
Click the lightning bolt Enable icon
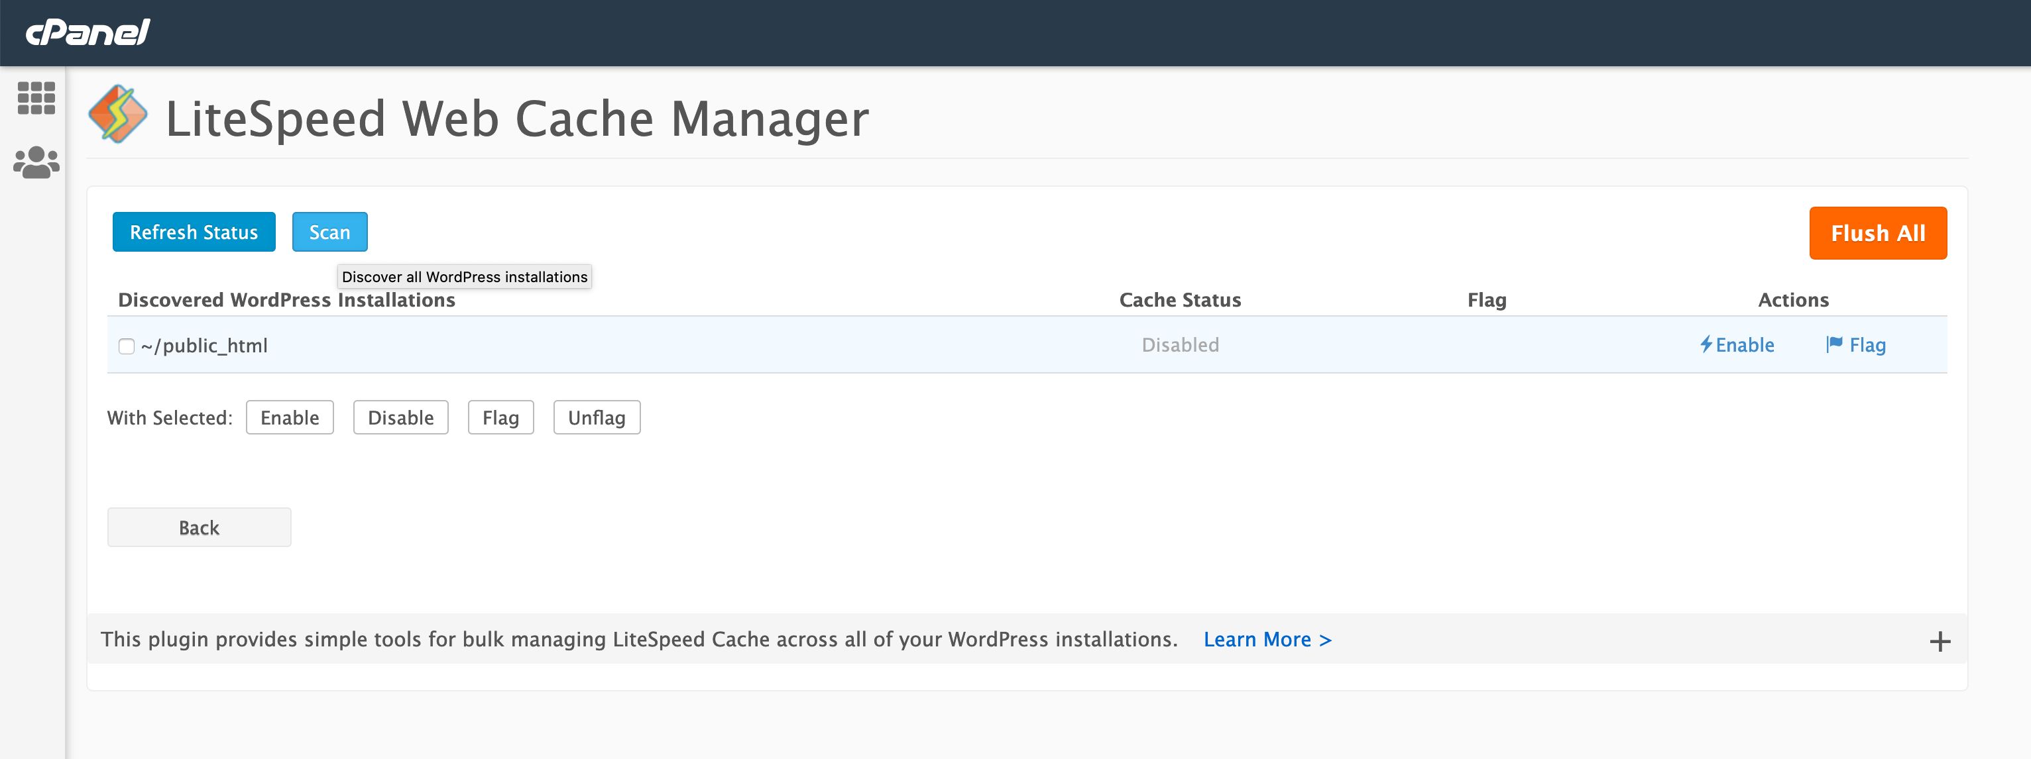tap(1706, 344)
